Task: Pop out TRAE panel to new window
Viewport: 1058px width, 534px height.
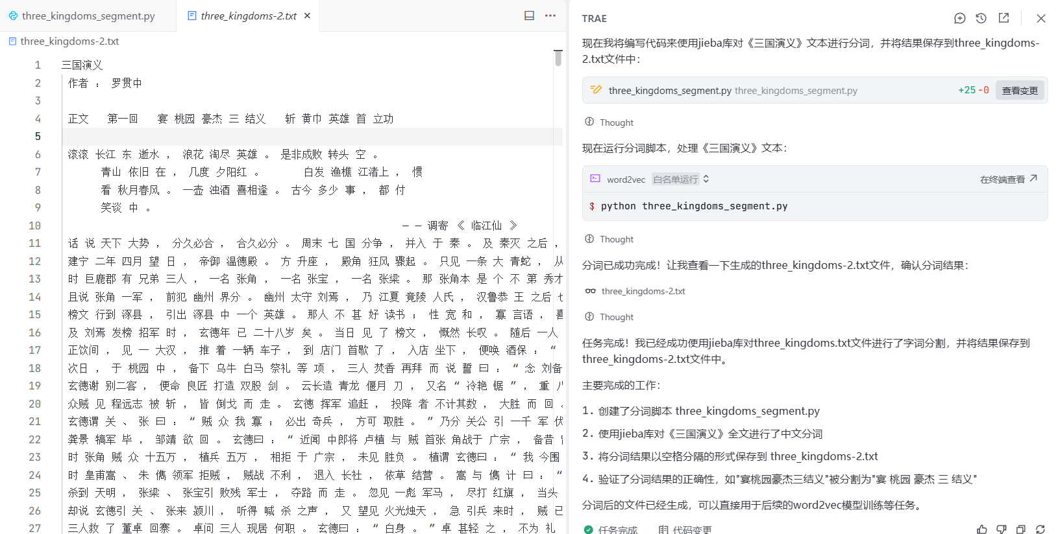Action: tap(1003, 18)
